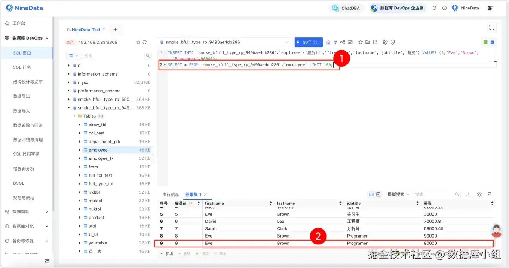Sort results by the 薪资 column arrows
Viewport: 509px width, 268px height.
(492, 203)
